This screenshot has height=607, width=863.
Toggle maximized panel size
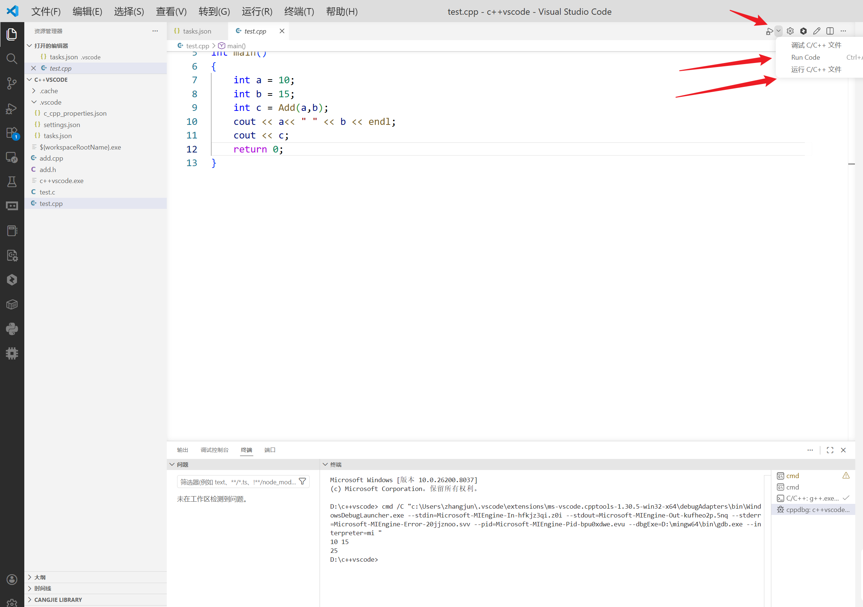830,450
